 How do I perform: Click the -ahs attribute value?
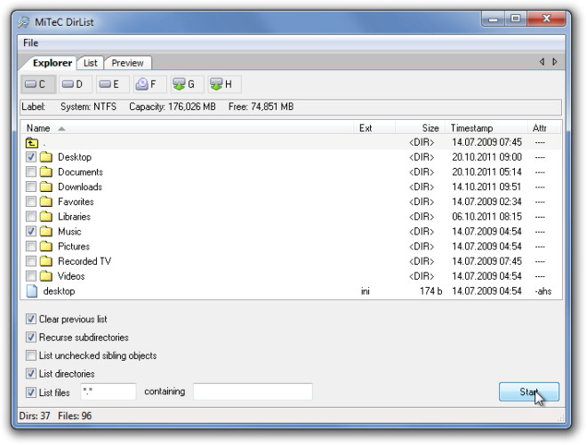pos(543,291)
